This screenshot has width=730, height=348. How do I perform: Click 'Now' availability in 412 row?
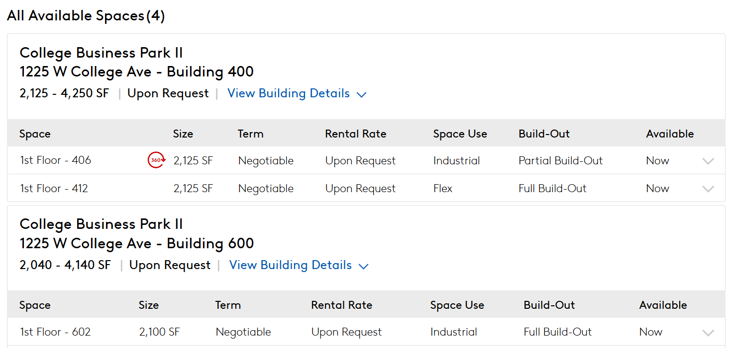tap(658, 188)
